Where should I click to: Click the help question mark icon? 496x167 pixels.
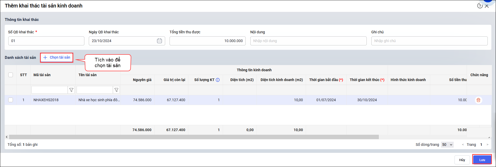480,6
